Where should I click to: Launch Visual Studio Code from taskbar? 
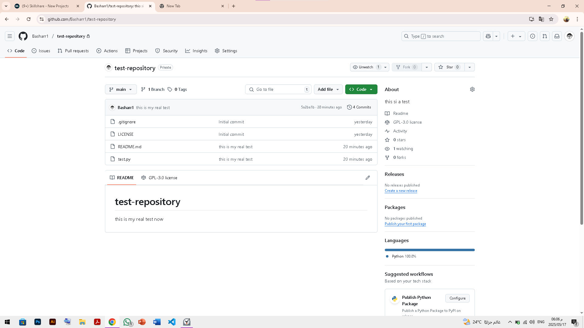172,322
